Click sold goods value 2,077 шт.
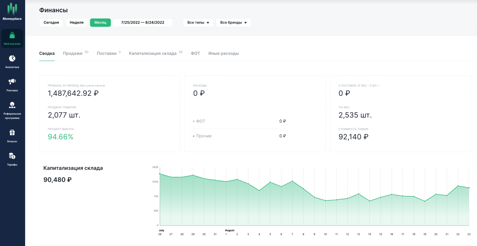 [64, 115]
